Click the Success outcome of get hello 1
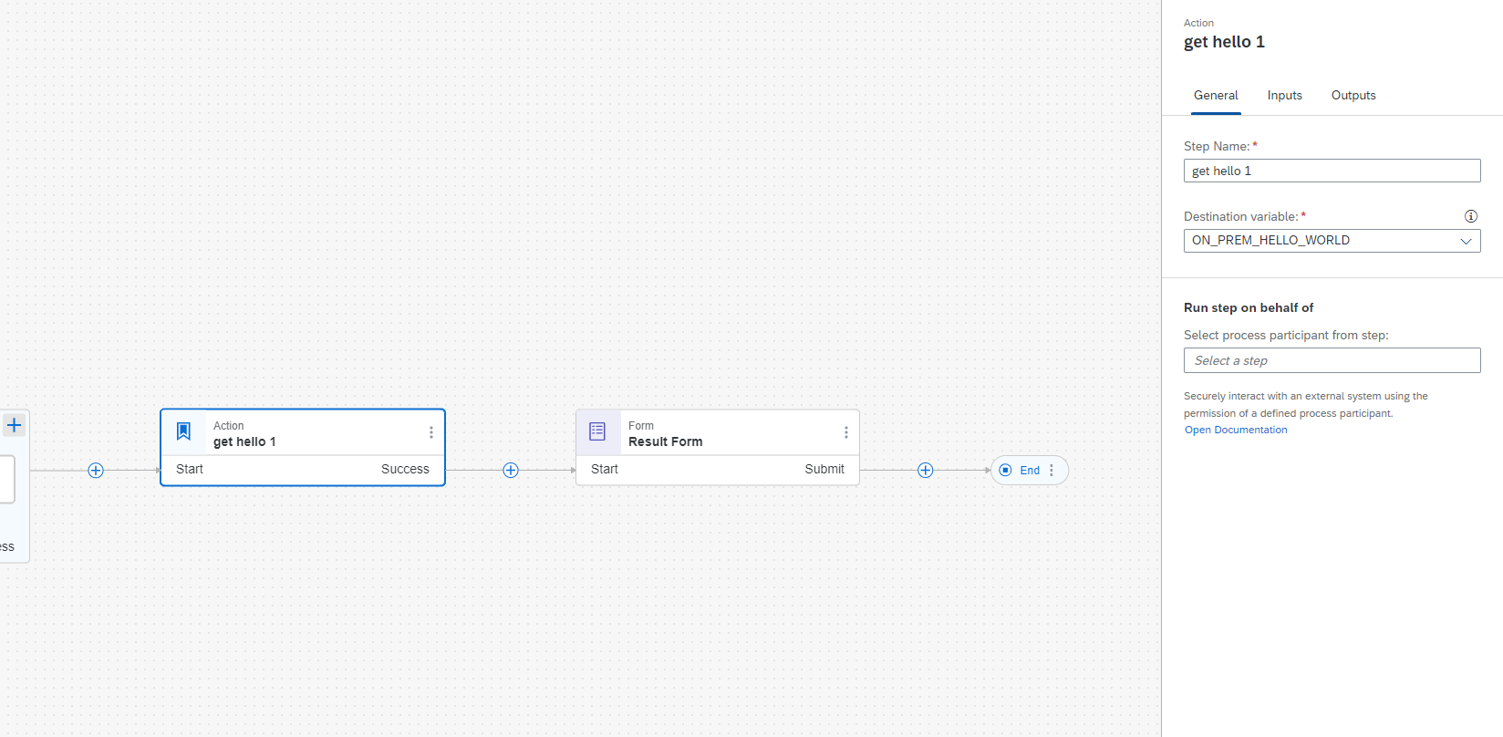 click(x=405, y=469)
